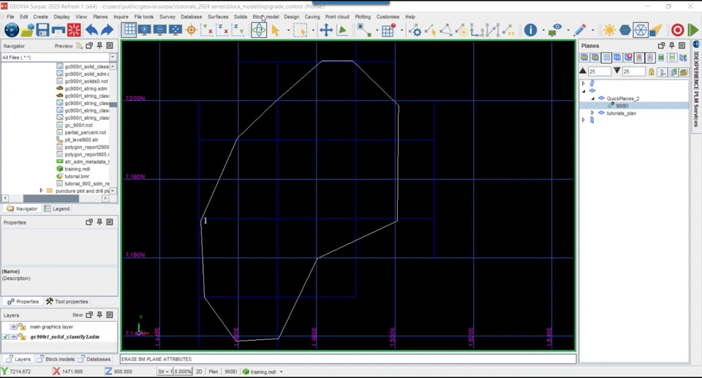Toggle the 3D orbit rotation mode icon
Image resolution: width=702 pixels, height=378 pixels.
coord(259,31)
